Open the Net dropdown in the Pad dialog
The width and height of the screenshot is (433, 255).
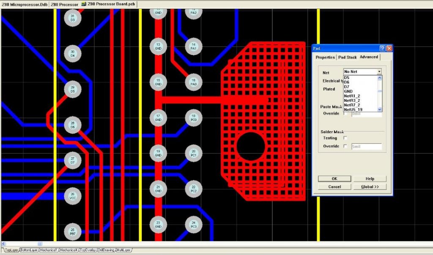tap(380, 71)
